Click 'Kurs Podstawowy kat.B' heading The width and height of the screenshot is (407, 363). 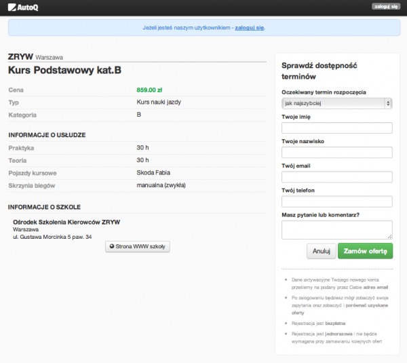[x=64, y=70]
